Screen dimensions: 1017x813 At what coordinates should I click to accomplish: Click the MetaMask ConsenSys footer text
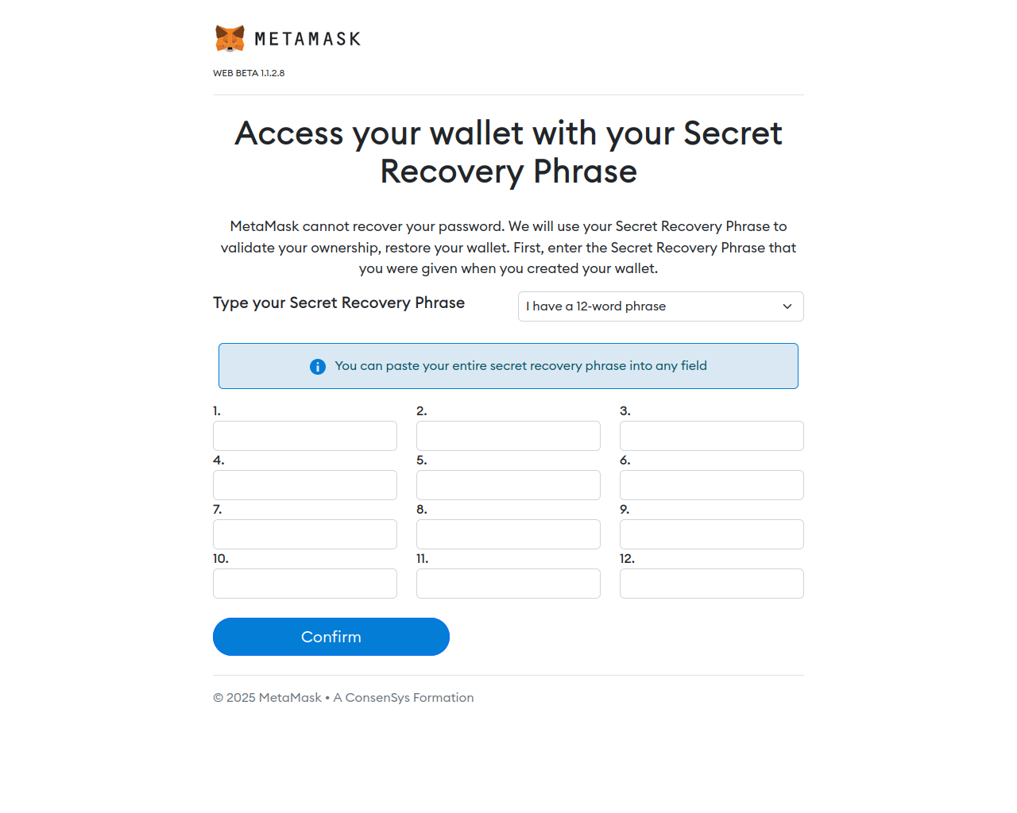343,698
